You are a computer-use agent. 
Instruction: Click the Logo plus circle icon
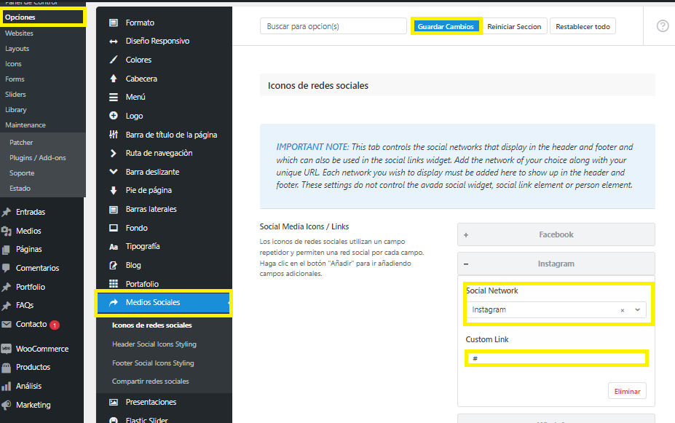click(x=114, y=116)
